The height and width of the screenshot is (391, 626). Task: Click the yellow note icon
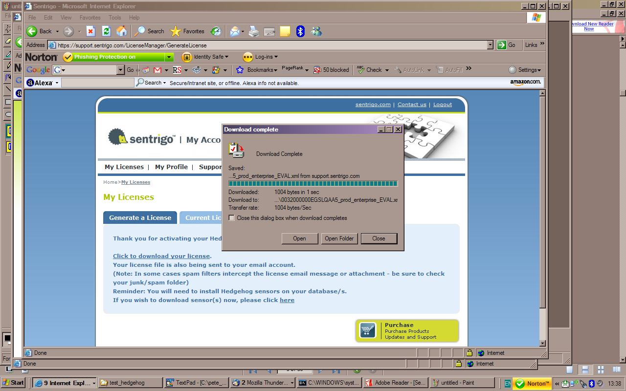285,31
